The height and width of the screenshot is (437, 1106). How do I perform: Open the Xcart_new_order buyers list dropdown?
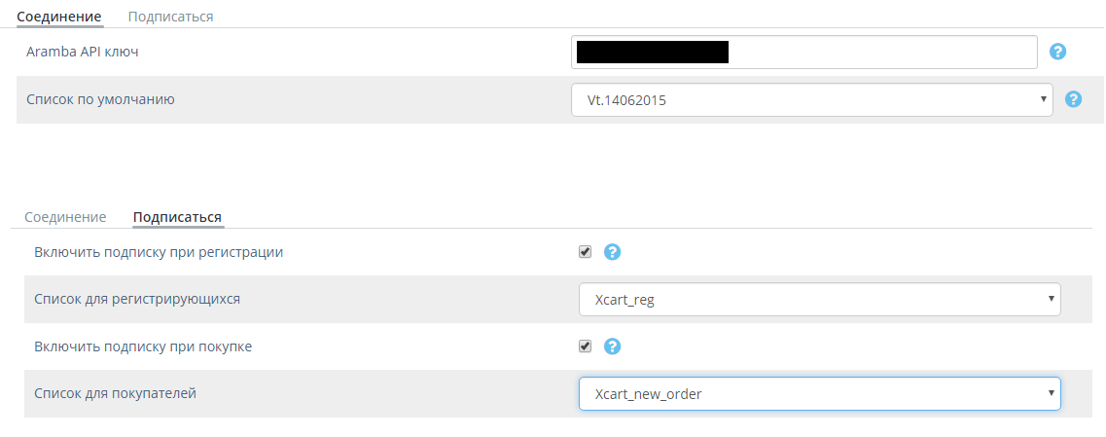820,394
